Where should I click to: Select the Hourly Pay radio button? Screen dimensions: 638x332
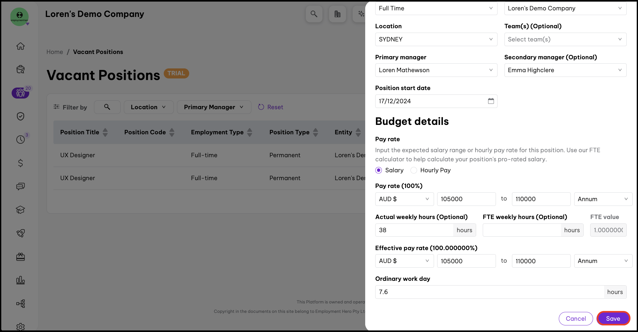[414, 170]
